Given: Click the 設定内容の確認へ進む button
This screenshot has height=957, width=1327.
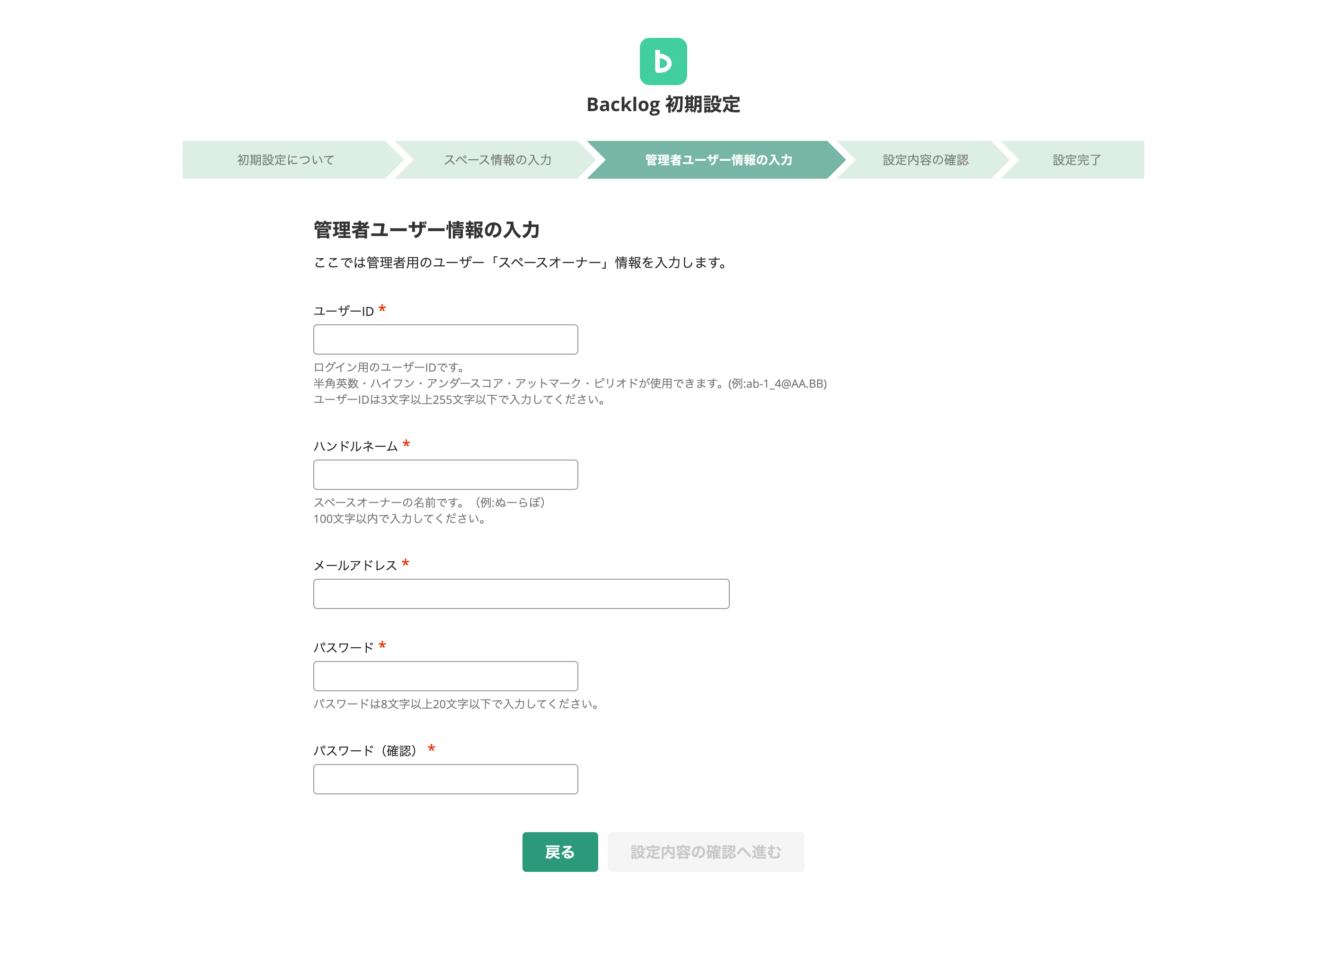Looking at the screenshot, I should tap(705, 853).
